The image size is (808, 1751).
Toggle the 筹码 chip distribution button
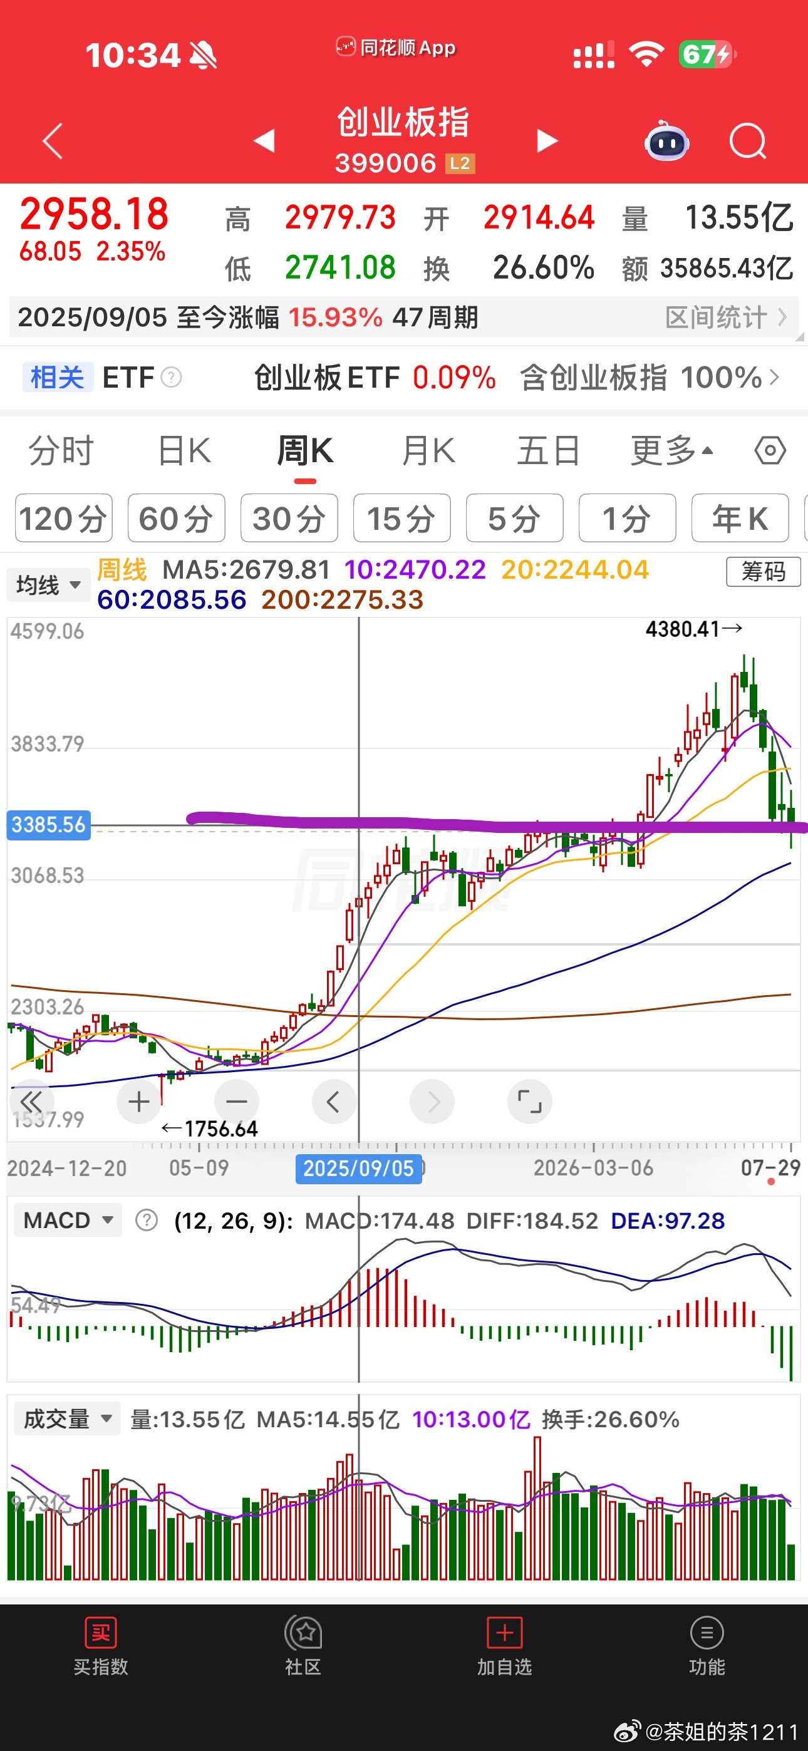tap(763, 572)
